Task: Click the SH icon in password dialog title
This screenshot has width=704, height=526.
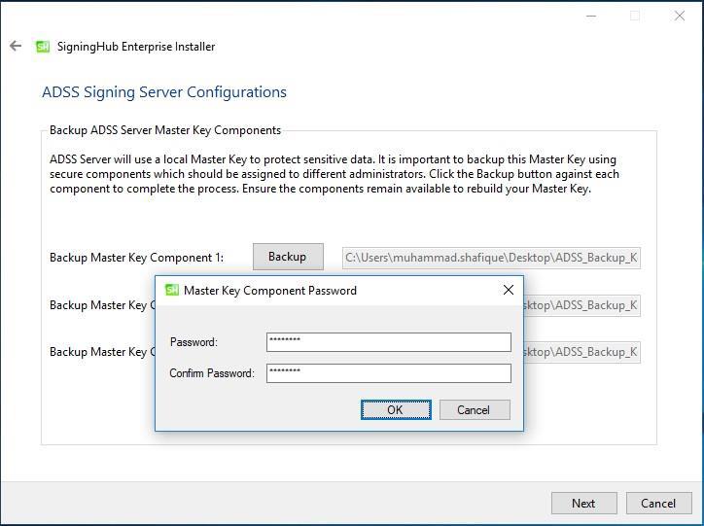Action: click(x=172, y=290)
